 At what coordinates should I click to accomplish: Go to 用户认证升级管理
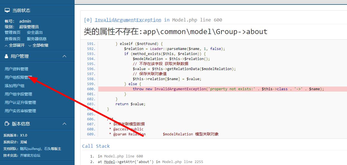(x=20, y=102)
